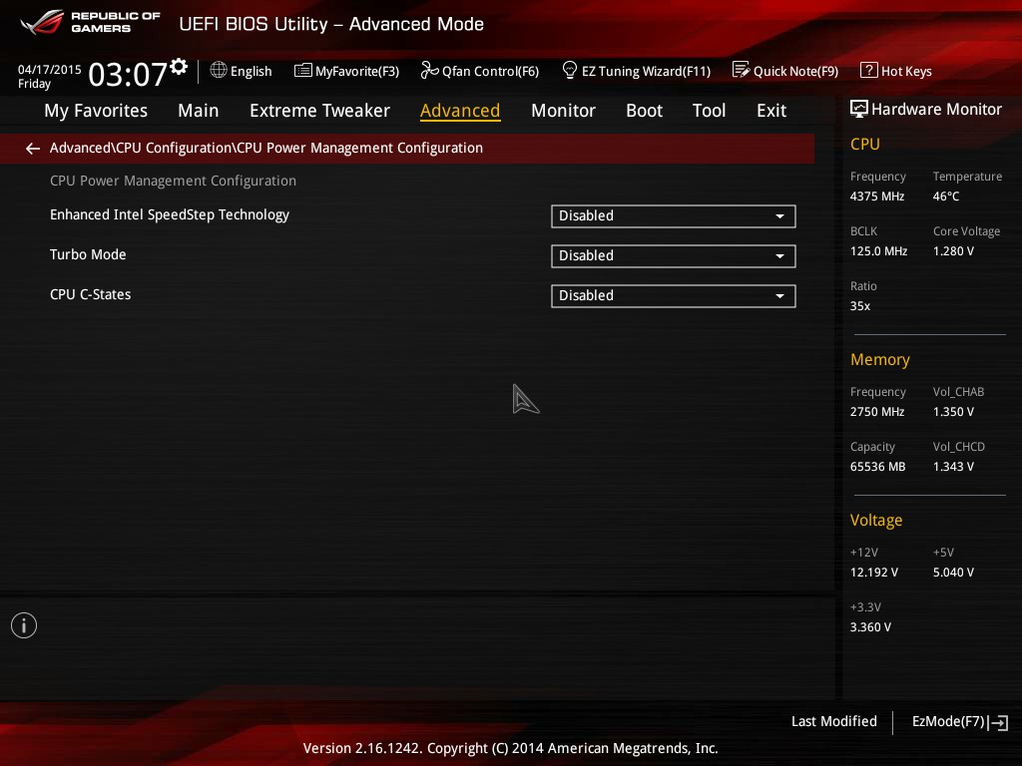This screenshot has height=766, width=1022.
Task: Switch to the Extreme Tweaker tab
Action: 319,111
